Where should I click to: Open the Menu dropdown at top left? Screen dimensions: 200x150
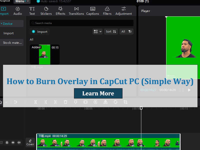point(22,1)
